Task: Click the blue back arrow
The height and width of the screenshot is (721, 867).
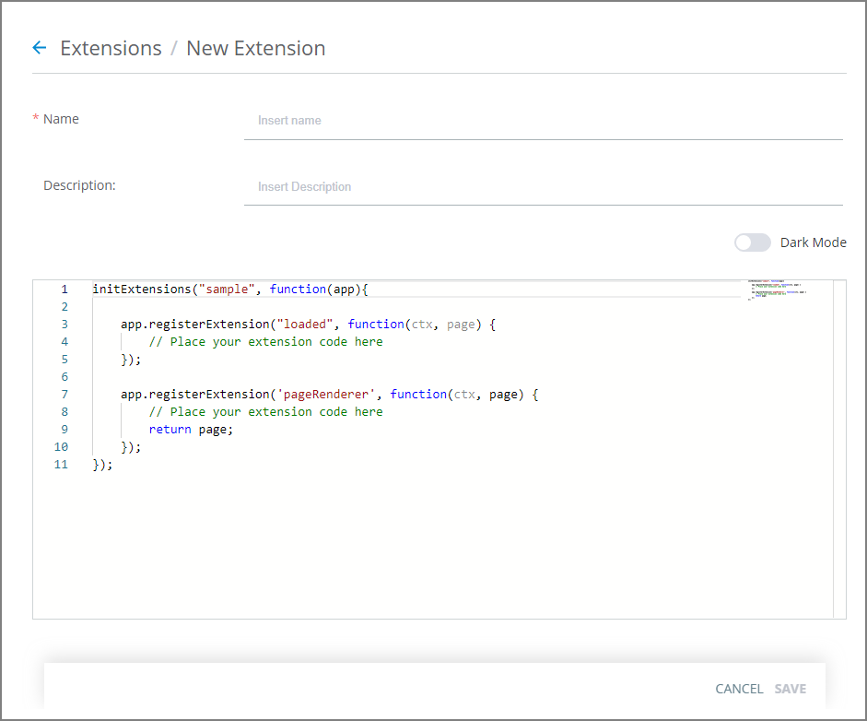Action: 38,47
